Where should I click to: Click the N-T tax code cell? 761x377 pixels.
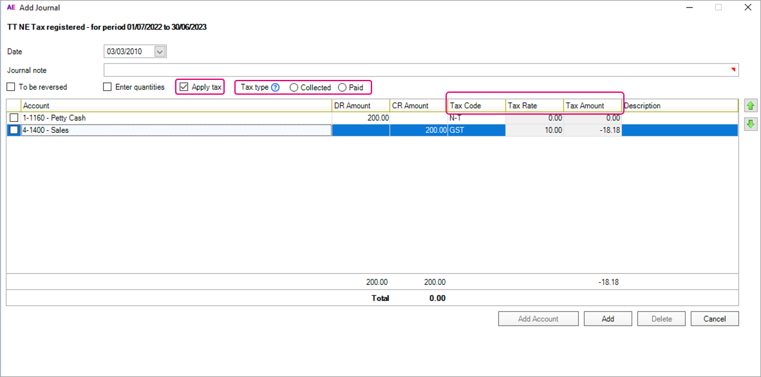click(x=476, y=118)
